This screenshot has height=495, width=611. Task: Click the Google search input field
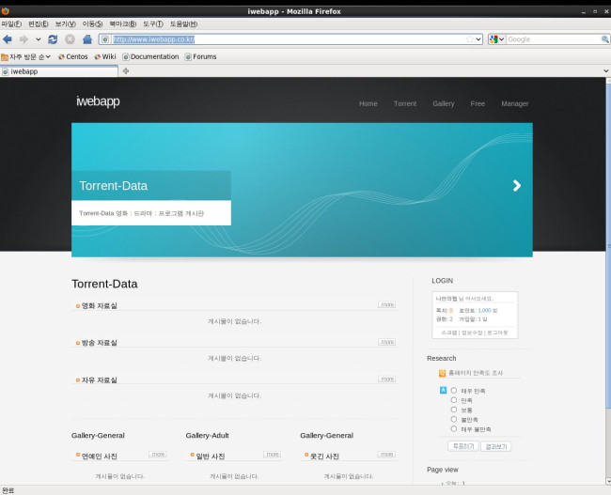[554, 39]
